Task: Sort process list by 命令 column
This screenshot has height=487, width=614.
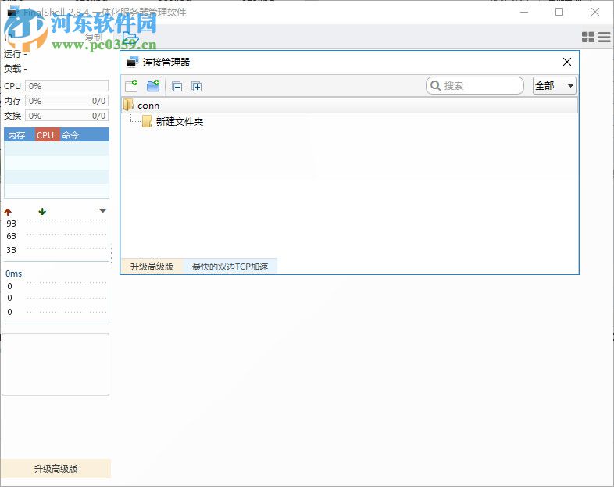Action: tap(84, 134)
